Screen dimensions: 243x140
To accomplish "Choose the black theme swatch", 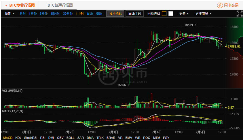I will pos(164,14).
